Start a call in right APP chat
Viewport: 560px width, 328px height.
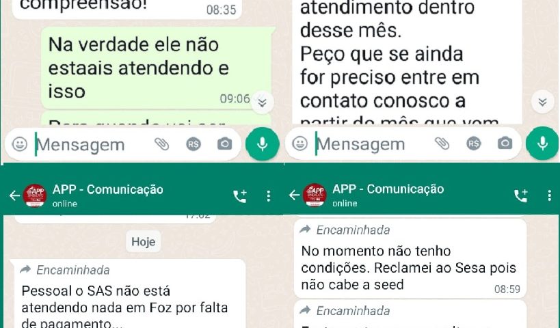(x=520, y=195)
